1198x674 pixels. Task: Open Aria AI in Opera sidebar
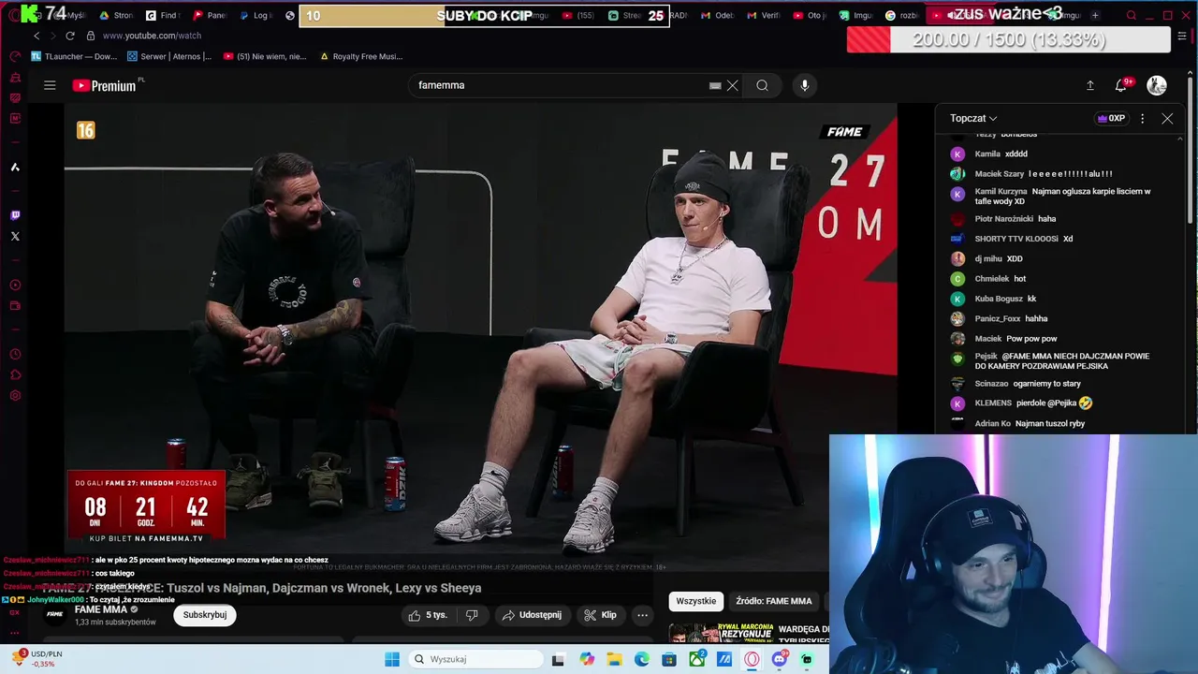point(15,167)
